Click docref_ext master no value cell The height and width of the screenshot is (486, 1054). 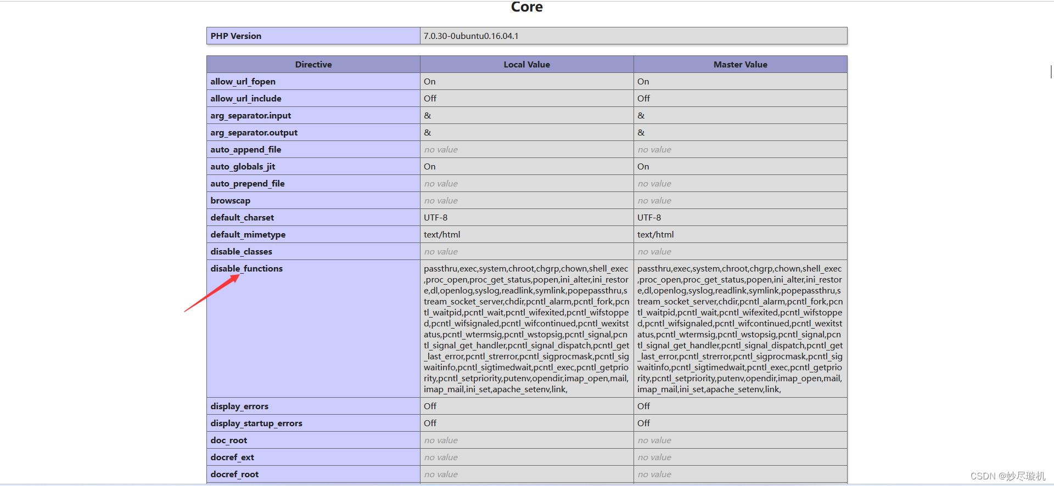[x=741, y=457]
